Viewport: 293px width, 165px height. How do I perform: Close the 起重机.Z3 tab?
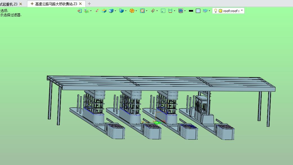coord(21,4)
